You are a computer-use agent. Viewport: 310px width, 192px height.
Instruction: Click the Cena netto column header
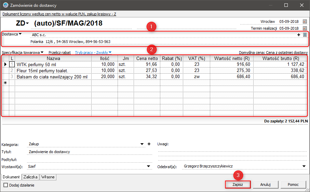point(147,58)
